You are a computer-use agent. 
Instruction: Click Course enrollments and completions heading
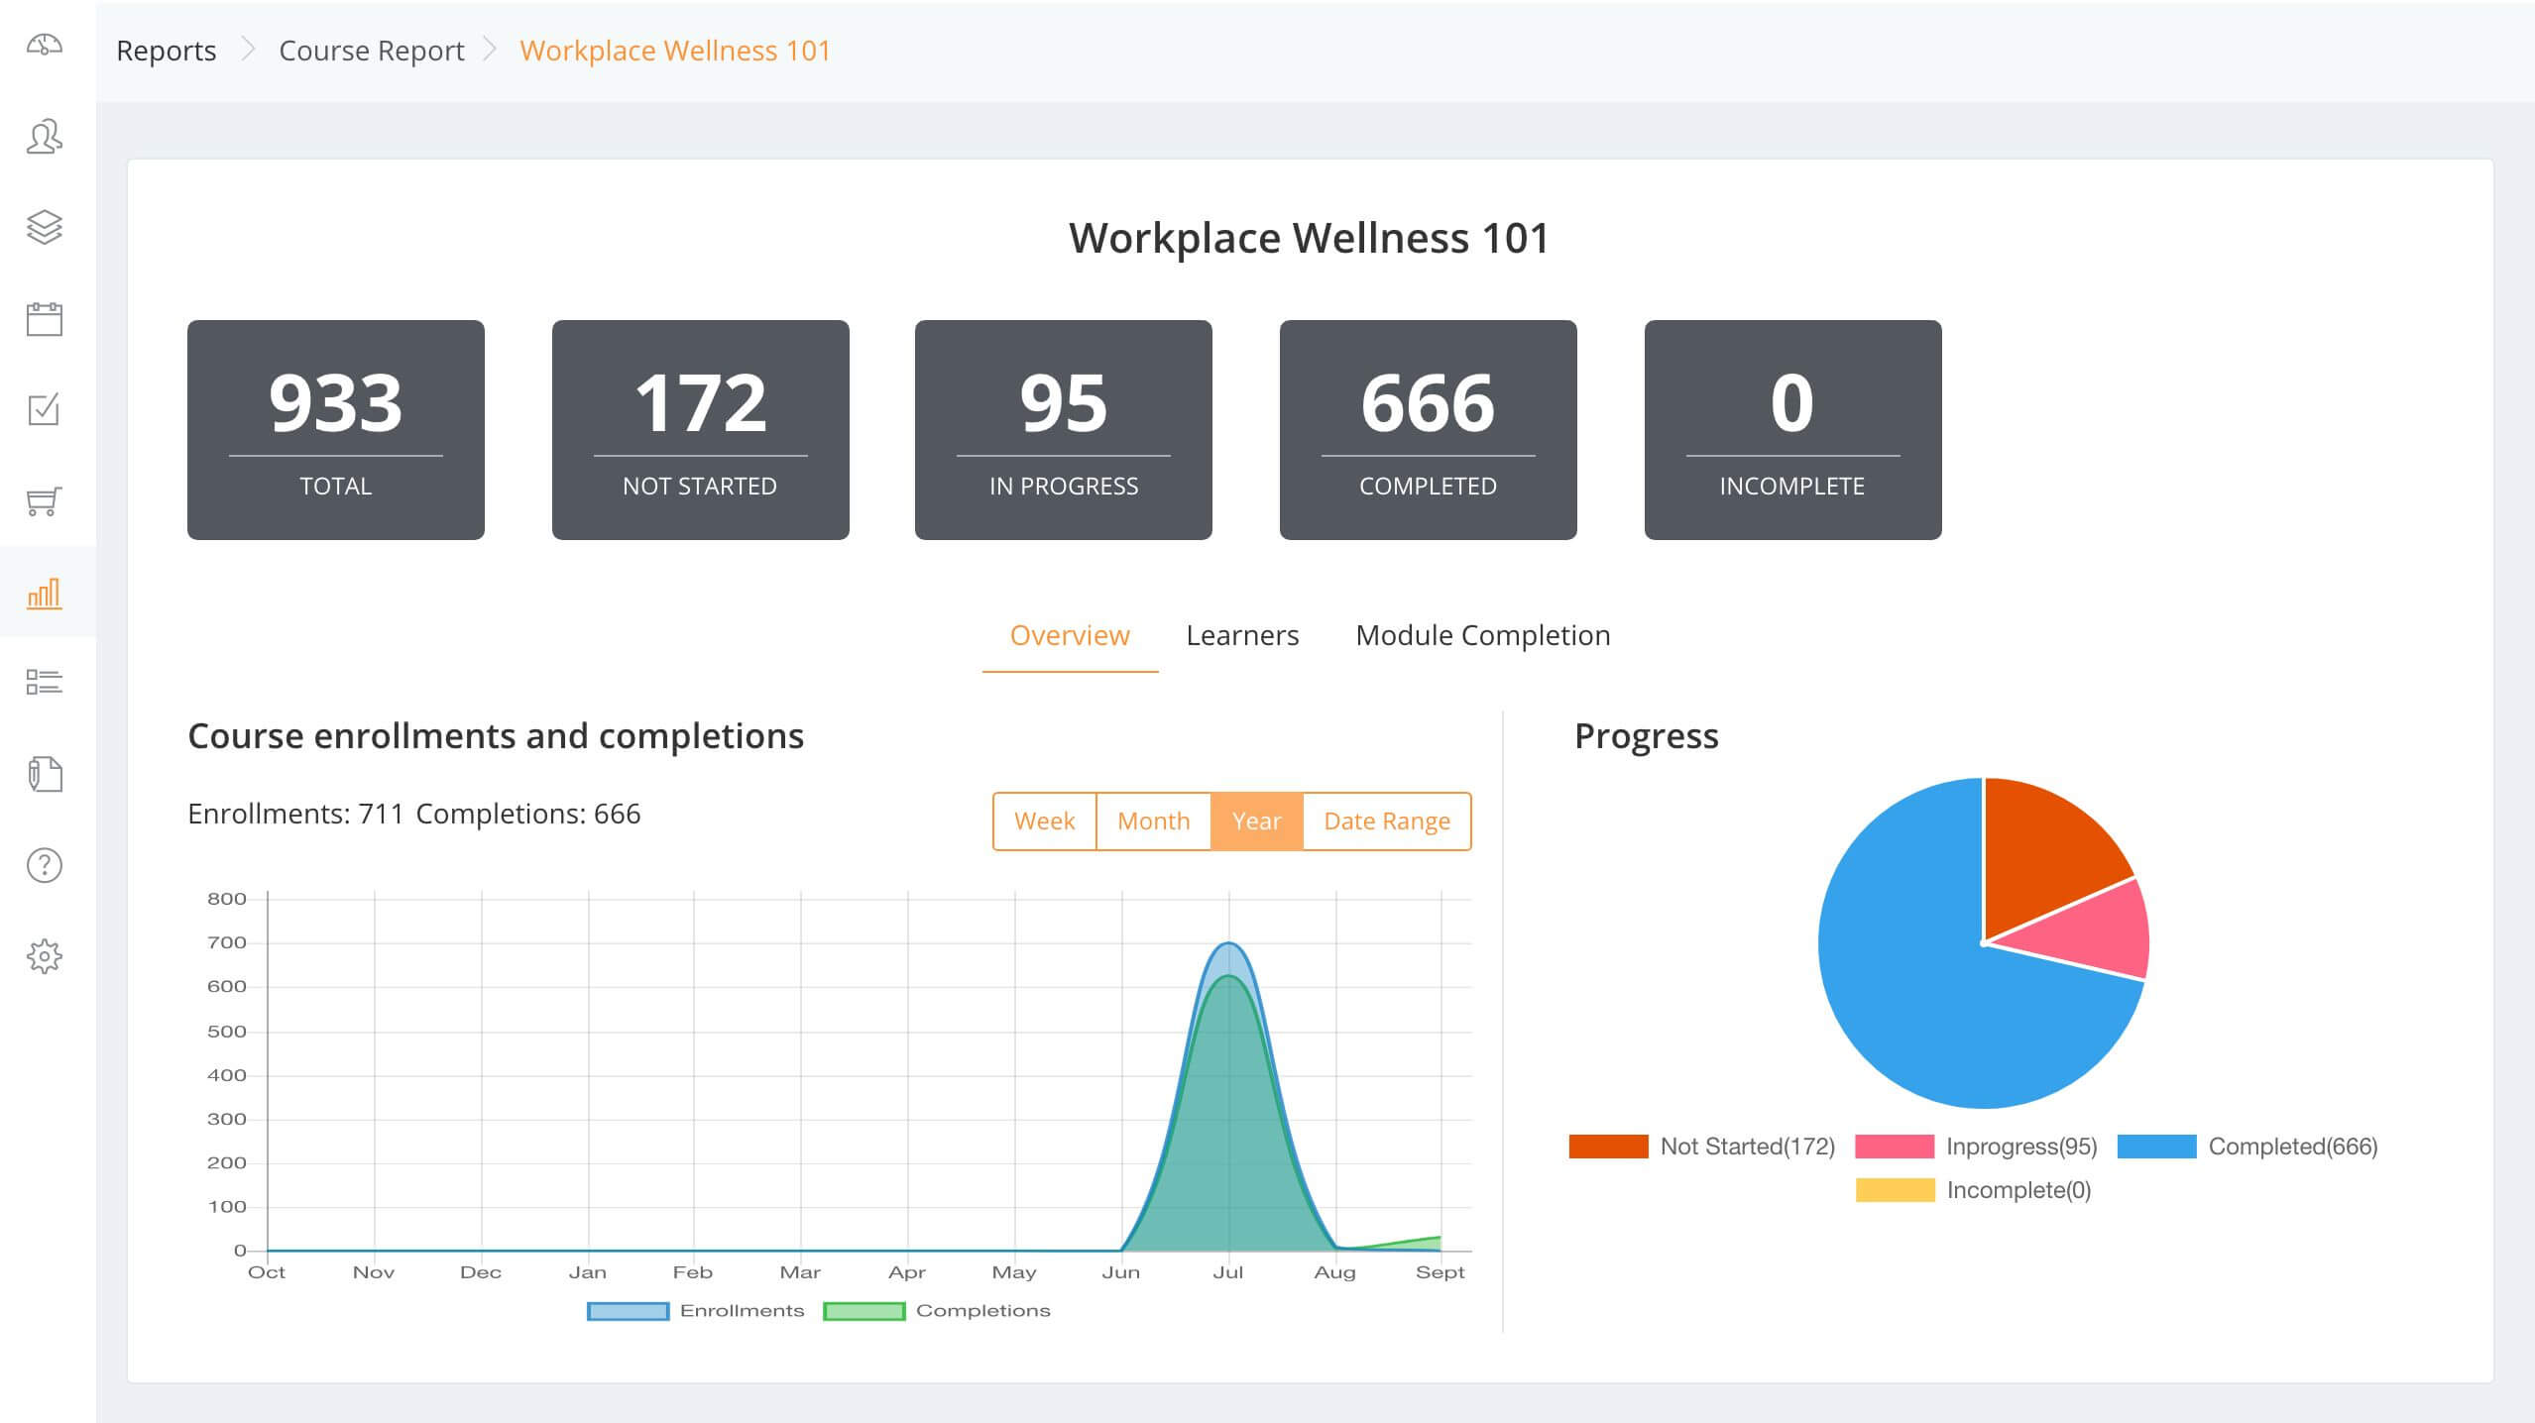496,736
